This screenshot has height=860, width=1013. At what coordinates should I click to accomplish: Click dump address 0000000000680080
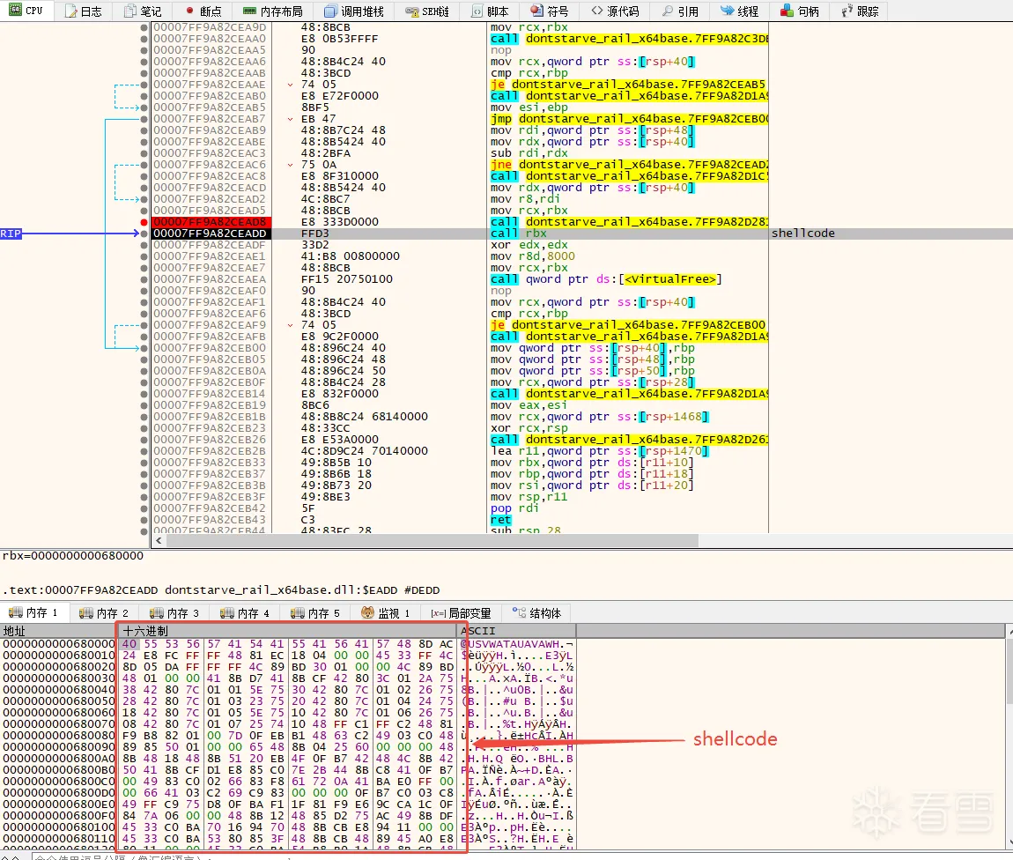click(x=58, y=735)
